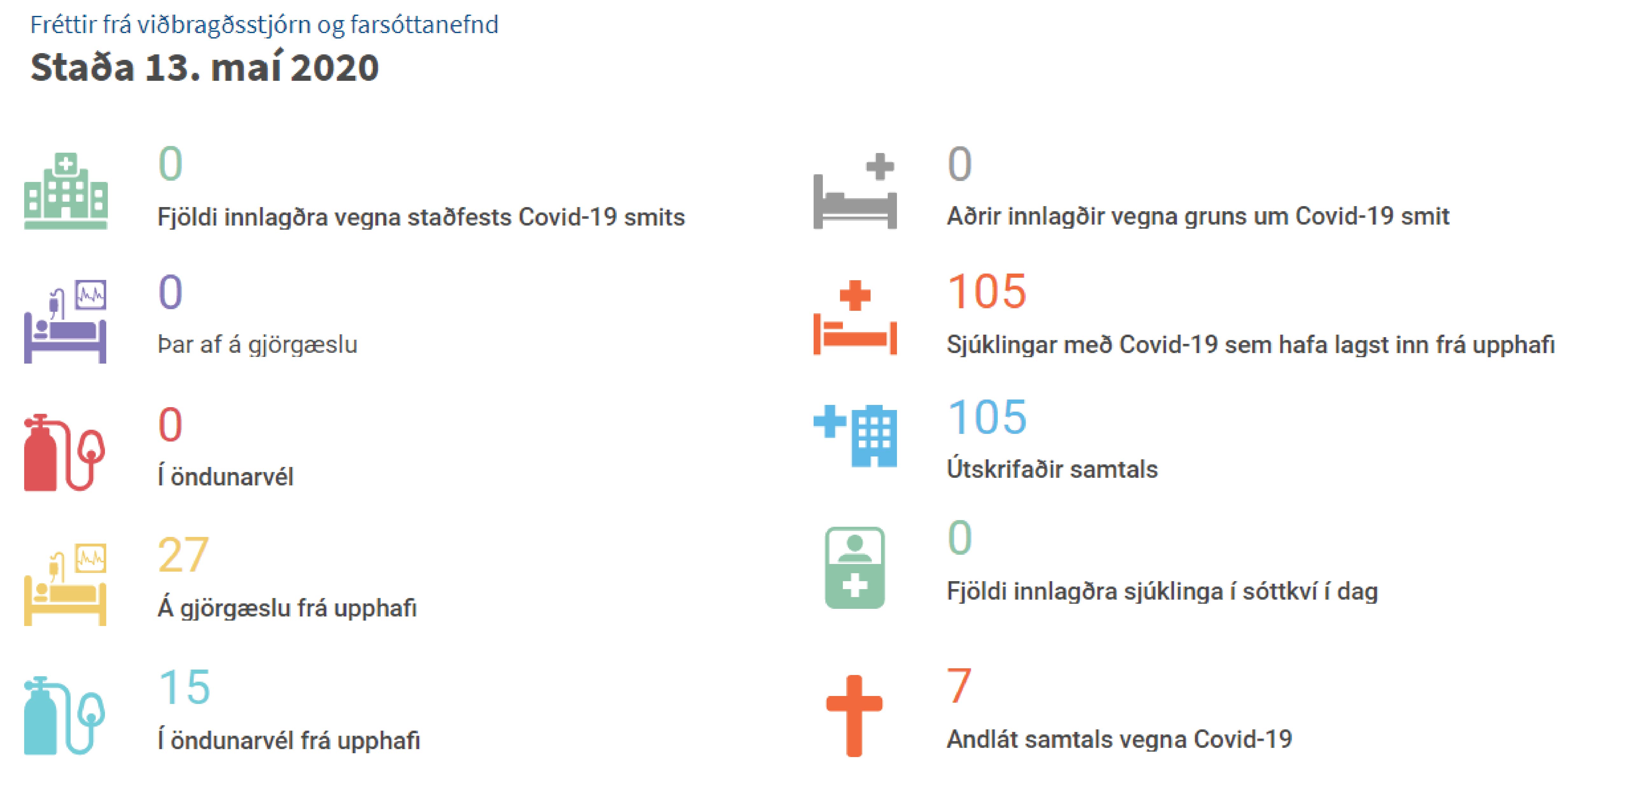1625x793 pixels.
Task: Click the red ventilator oxygen tank icon
Action: [x=64, y=452]
